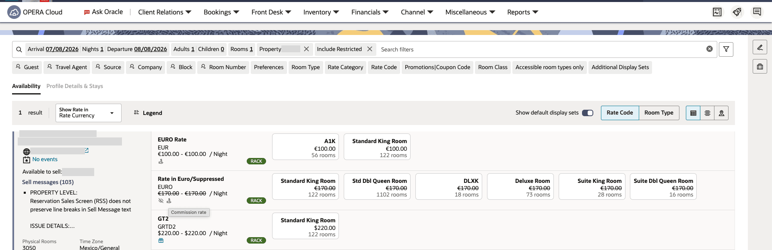Click the EURO Rate name
The height and width of the screenshot is (250, 772).
(x=172, y=139)
